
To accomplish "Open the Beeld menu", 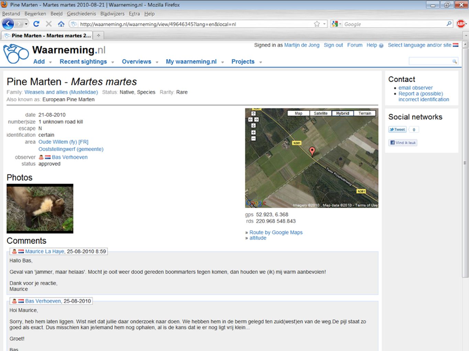I will pyautogui.click(x=56, y=14).
